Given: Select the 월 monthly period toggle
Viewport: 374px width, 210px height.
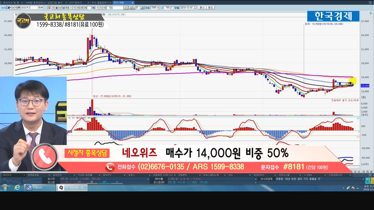Looking at the screenshot, I should click(x=57, y=8).
